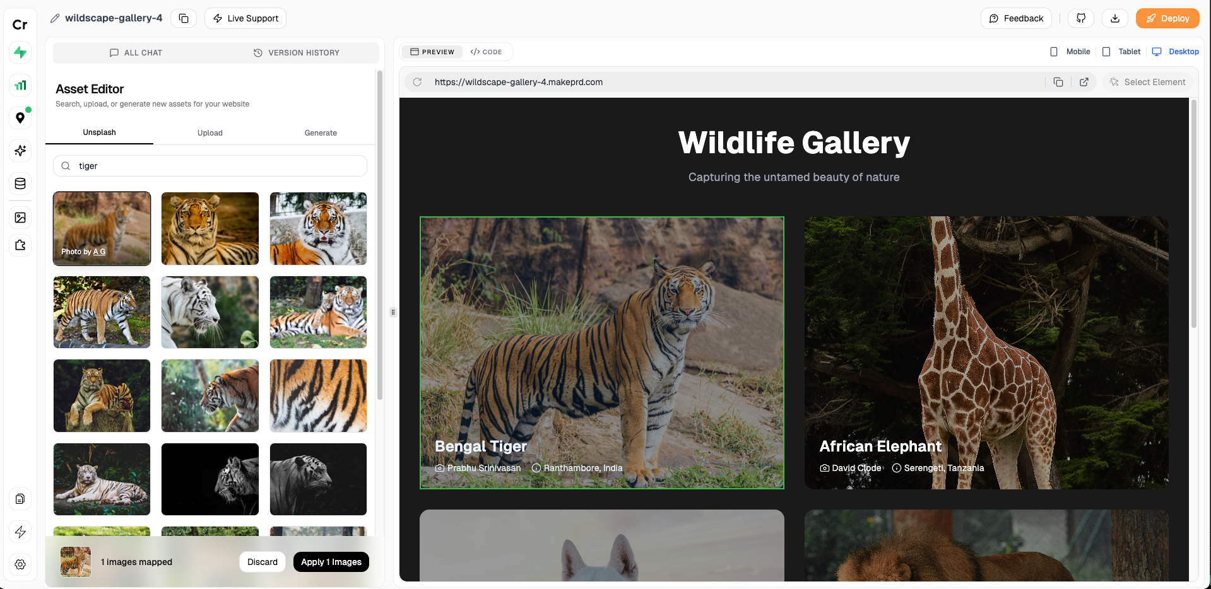Click the Apply 1 Images button
The height and width of the screenshot is (589, 1211).
331,561
